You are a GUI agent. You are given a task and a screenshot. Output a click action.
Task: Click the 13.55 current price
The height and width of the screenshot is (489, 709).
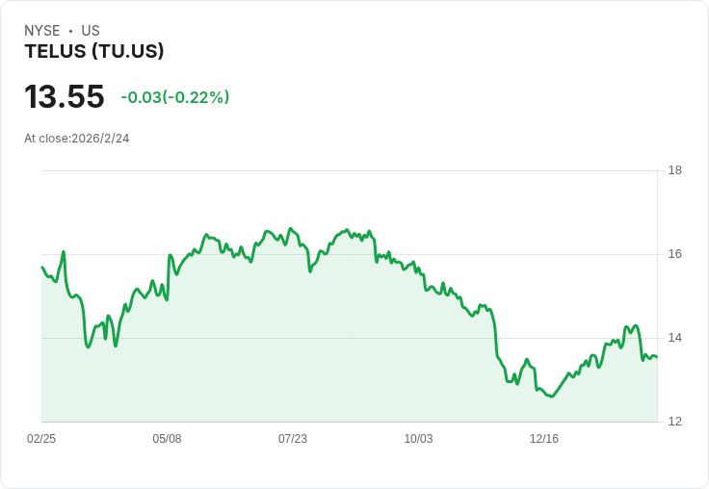tap(65, 96)
